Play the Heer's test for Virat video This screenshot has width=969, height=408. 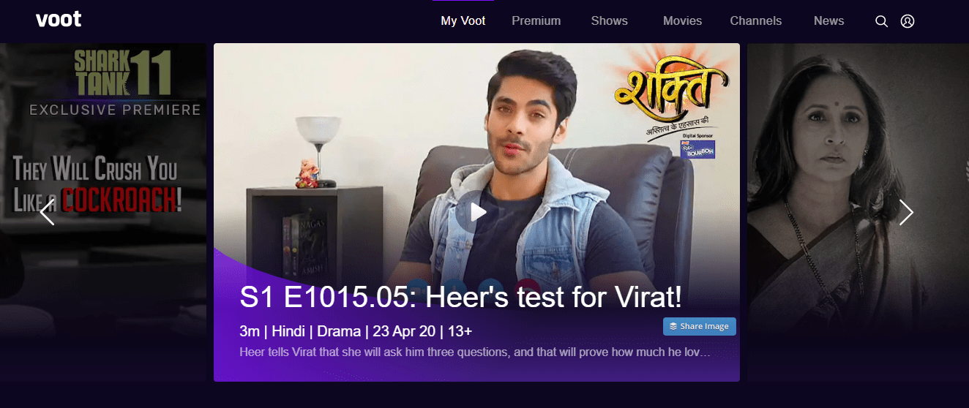click(477, 212)
